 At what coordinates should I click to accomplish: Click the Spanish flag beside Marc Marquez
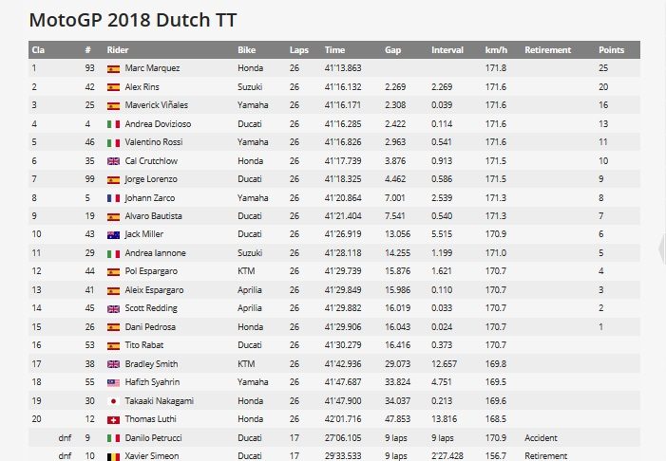[113, 68]
